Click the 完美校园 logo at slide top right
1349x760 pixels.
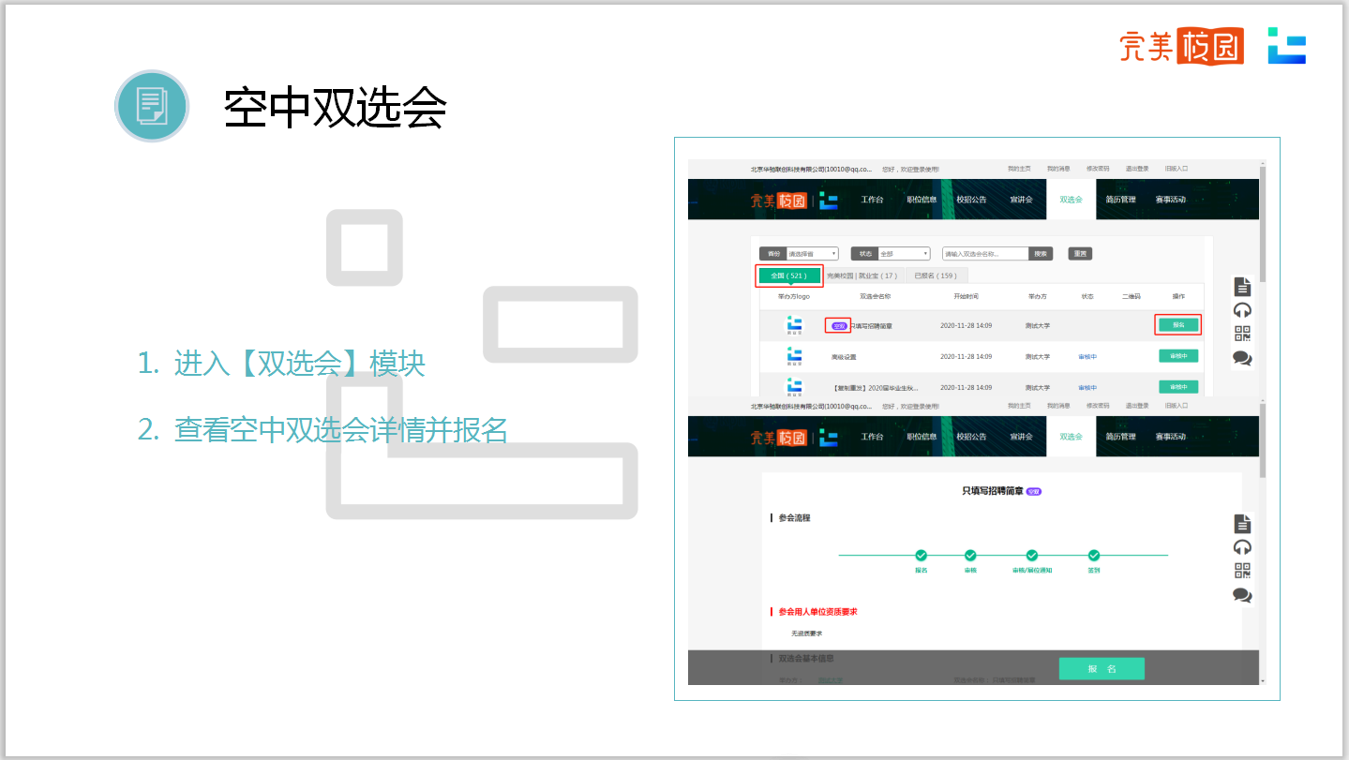(1181, 45)
